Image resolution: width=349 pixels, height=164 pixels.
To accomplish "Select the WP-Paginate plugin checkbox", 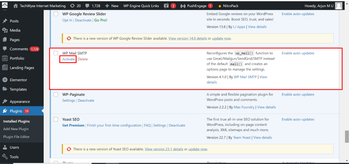I will tap(56, 94).
